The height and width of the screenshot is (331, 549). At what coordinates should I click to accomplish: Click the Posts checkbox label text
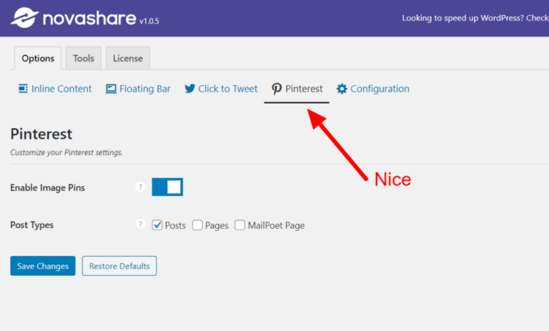pos(175,225)
